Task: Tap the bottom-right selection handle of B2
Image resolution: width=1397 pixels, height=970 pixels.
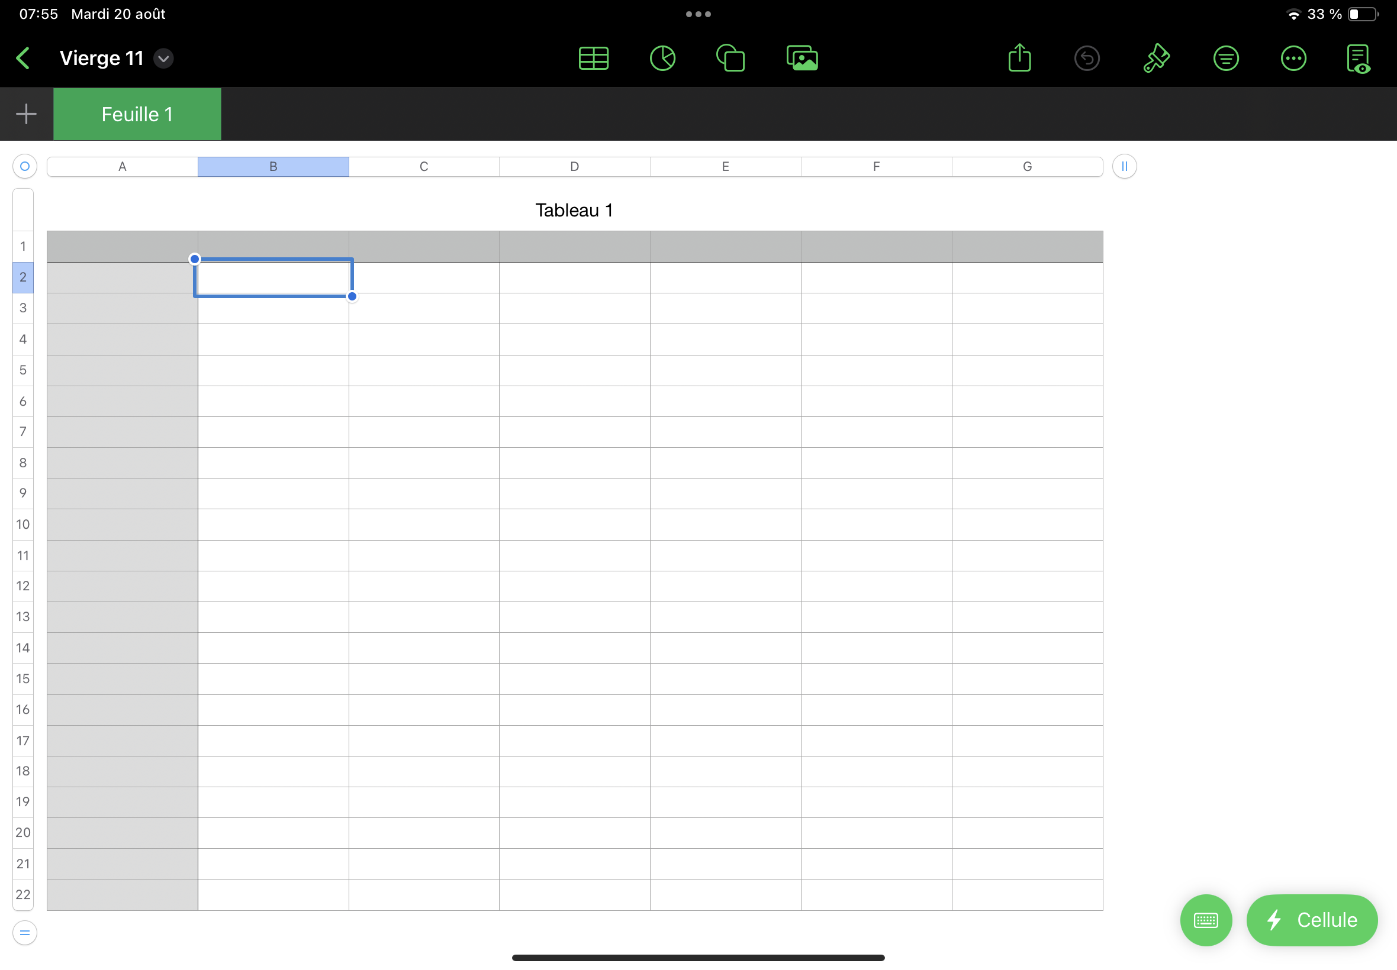Action: 352,296
